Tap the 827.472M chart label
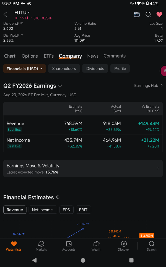Image resolution: width=166 pixels, height=267 pixels. [x=19, y=234]
